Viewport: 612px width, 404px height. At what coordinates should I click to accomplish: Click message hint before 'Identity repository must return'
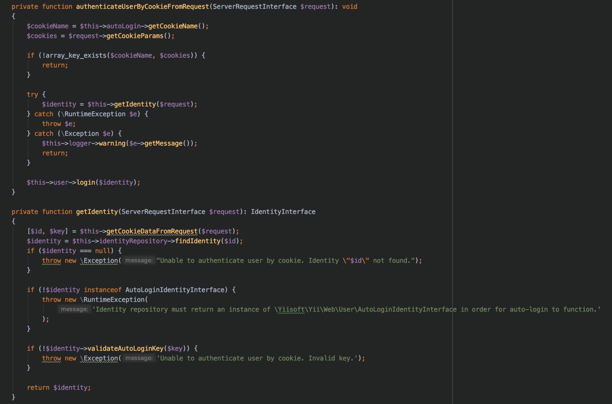pyautogui.click(x=74, y=310)
